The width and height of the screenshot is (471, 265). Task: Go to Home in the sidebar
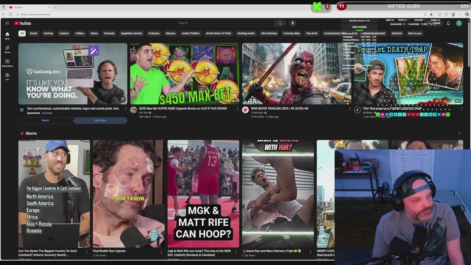click(x=7, y=36)
